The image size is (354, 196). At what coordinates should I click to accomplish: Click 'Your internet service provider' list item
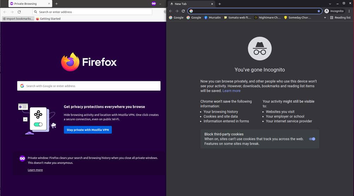(x=289, y=121)
